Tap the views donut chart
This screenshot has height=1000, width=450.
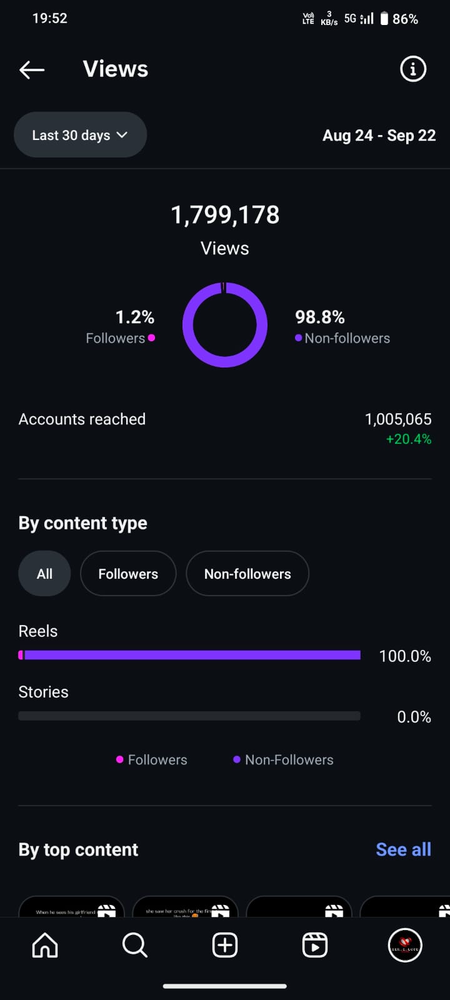(x=225, y=325)
